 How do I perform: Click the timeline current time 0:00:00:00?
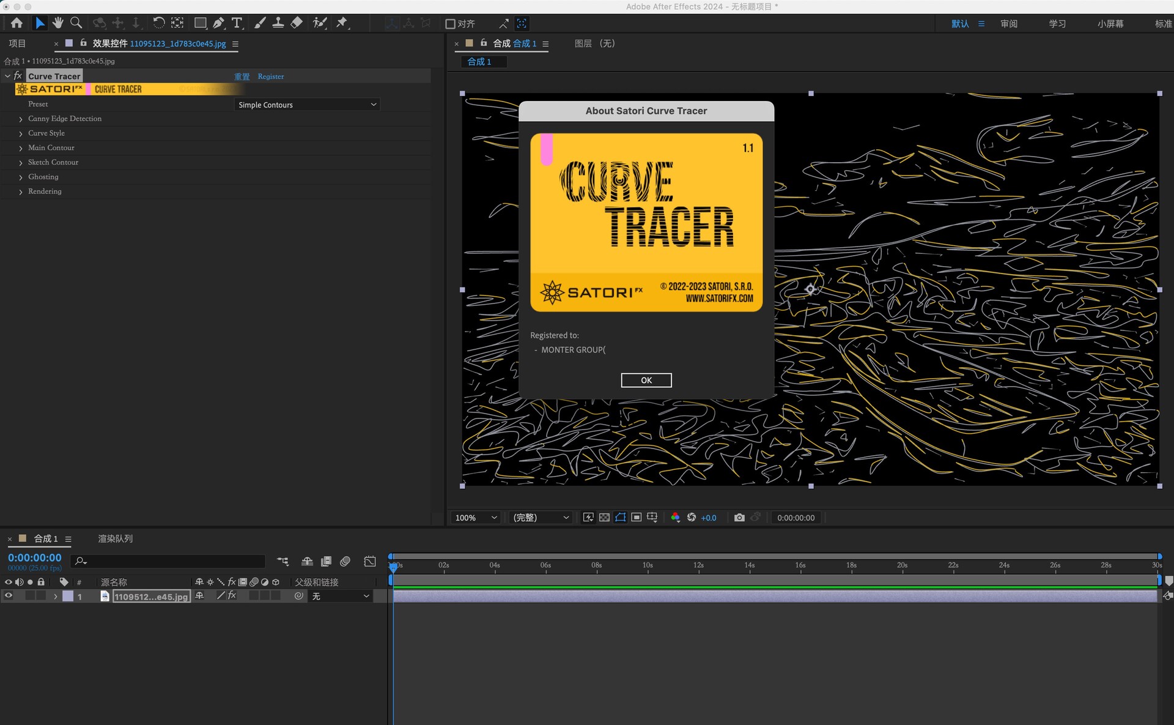pos(34,557)
